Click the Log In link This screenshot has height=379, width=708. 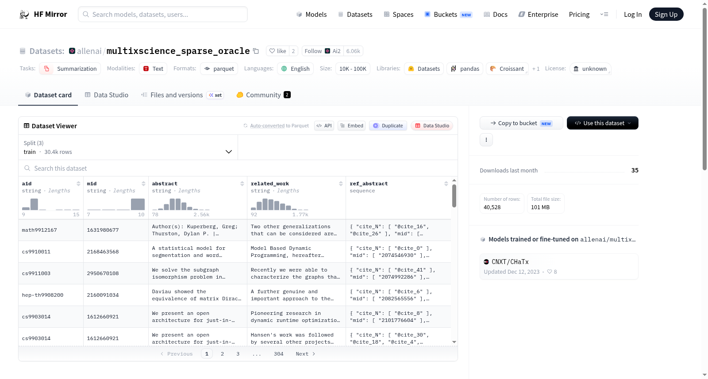pyautogui.click(x=632, y=14)
